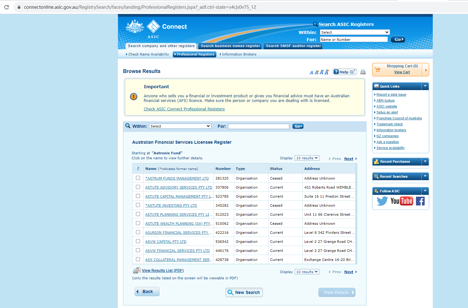
Task: Open the Facebook follow icon
Action: 420,201
